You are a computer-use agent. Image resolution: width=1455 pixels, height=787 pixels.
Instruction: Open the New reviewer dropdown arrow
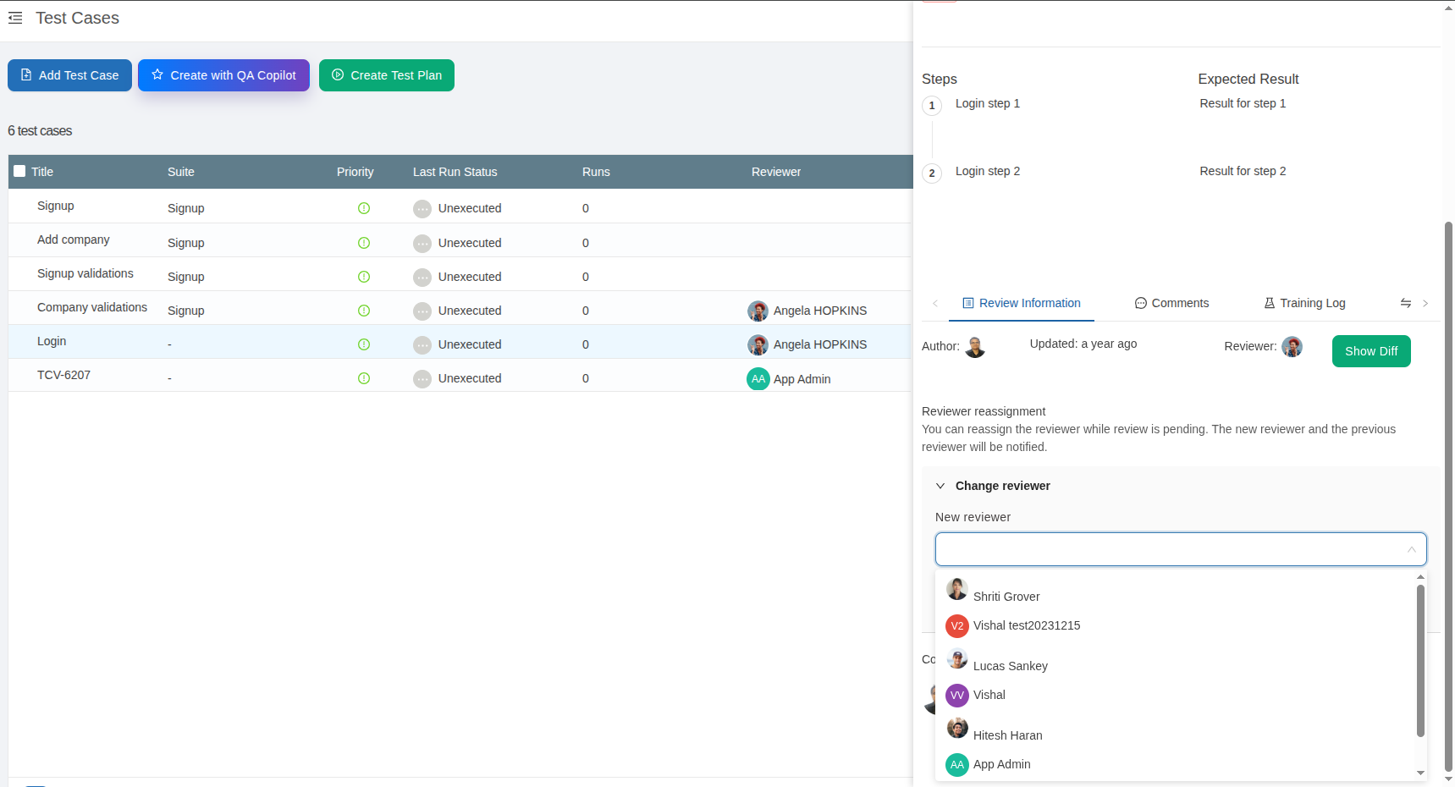[x=1412, y=550]
